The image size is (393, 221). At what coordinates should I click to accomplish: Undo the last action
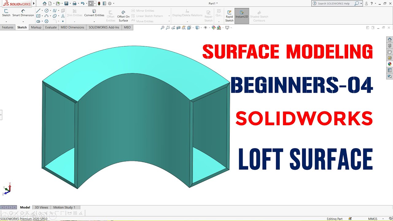click(x=83, y=3)
